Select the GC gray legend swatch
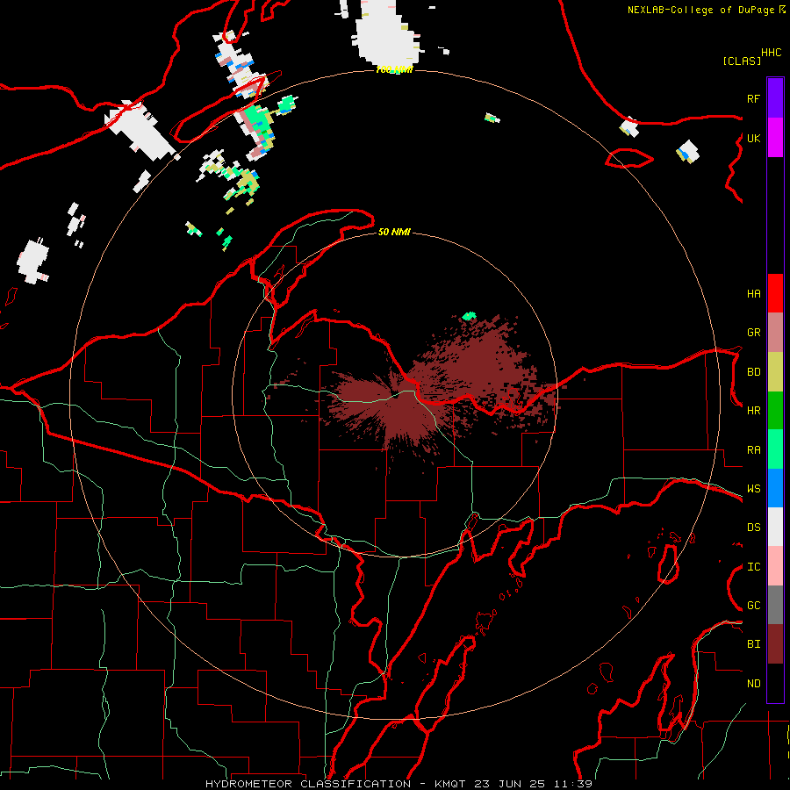This screenshot has width=790, height=790. click(775, 605)
